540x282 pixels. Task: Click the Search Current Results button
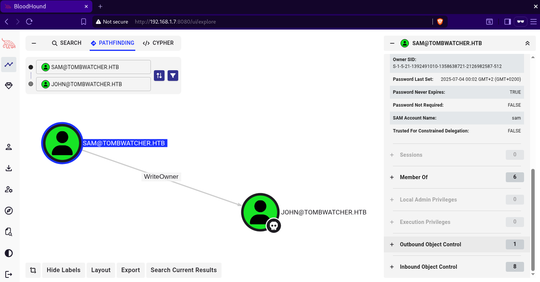tap(184, 270)
